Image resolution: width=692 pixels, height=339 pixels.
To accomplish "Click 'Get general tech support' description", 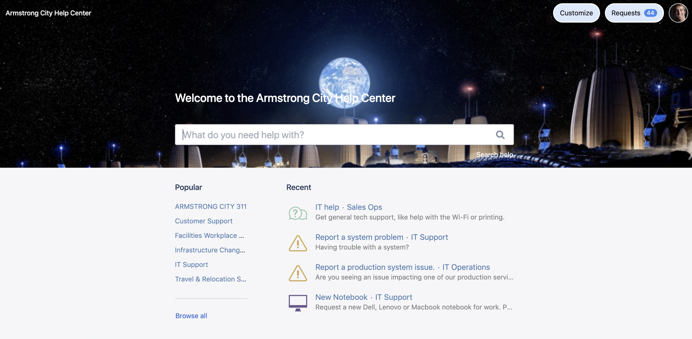I will point(410,217).
